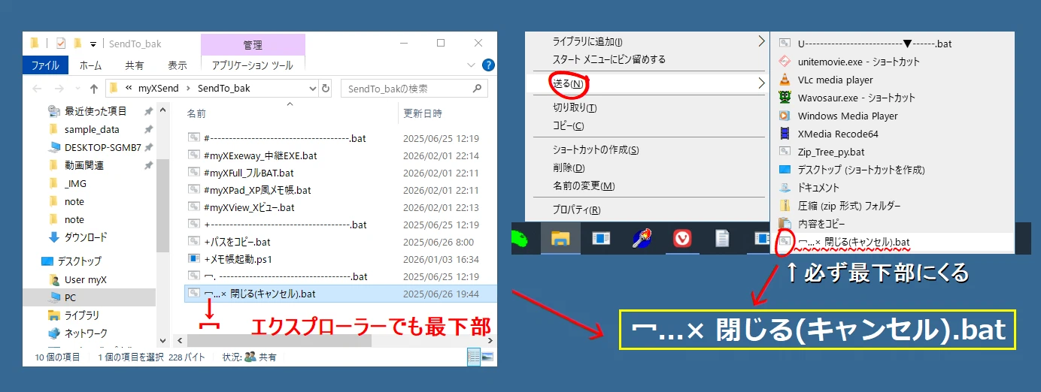Screen dimensions: 1041x392
Task: Open the quick access toolbar customize dropdown
Action: [93, 44]
